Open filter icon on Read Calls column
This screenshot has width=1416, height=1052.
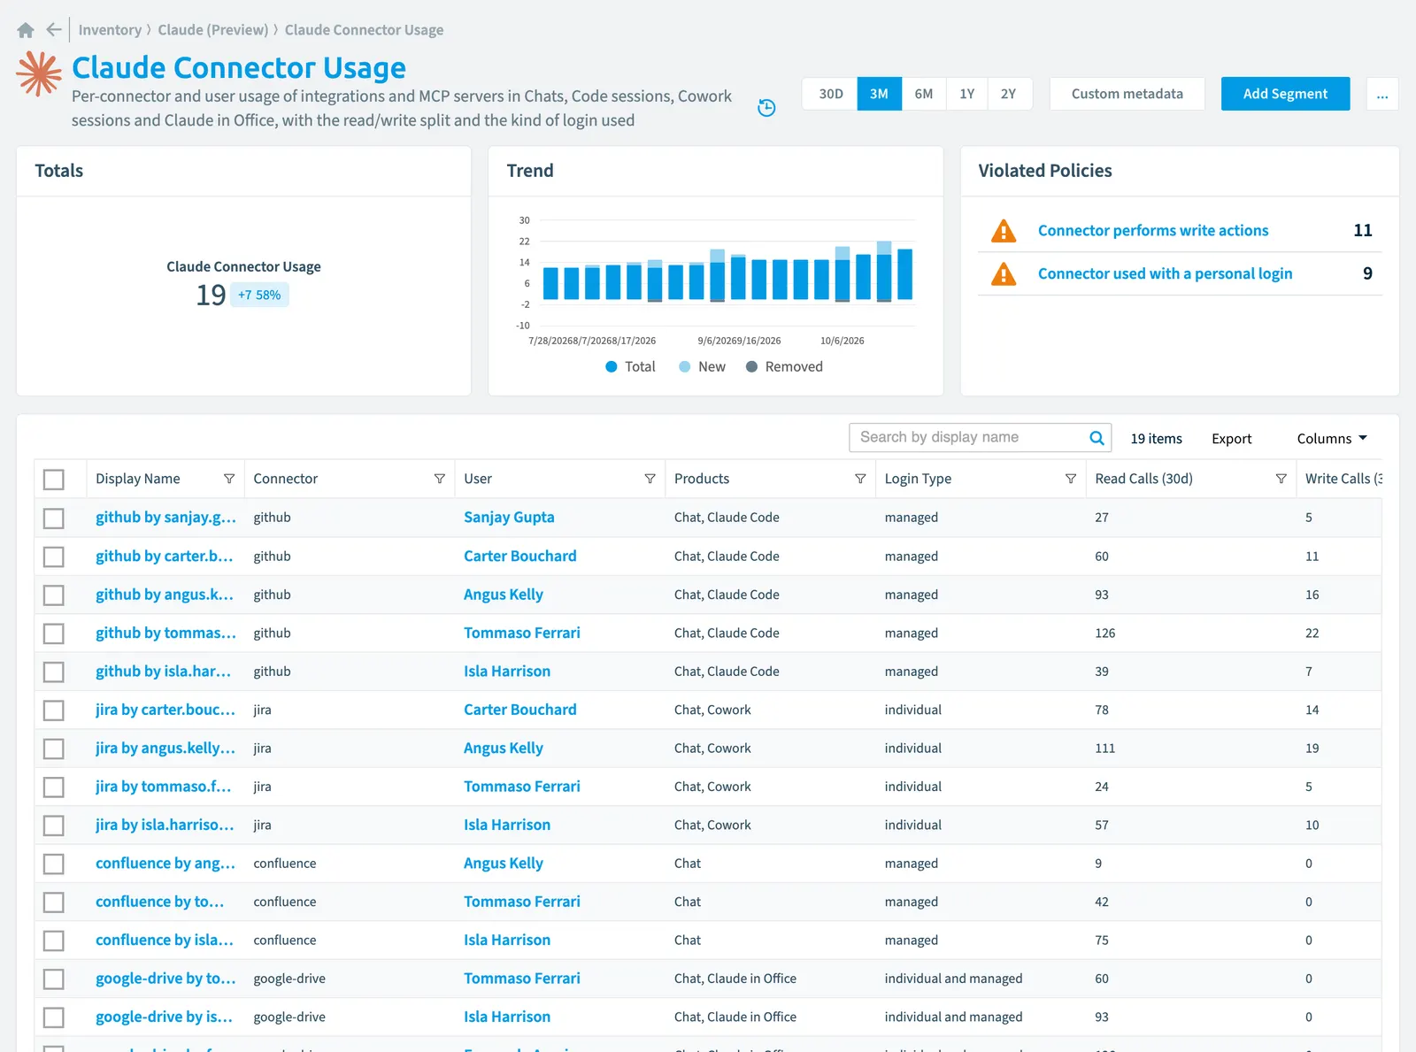(1281, 479)
